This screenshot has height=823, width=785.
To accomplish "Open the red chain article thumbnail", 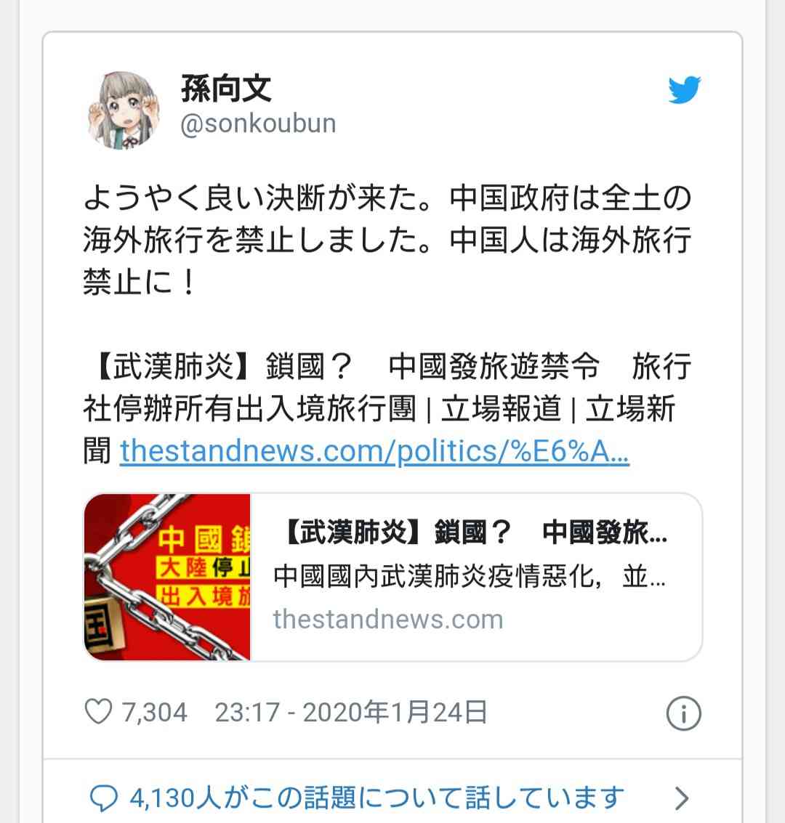I will 167,577.
